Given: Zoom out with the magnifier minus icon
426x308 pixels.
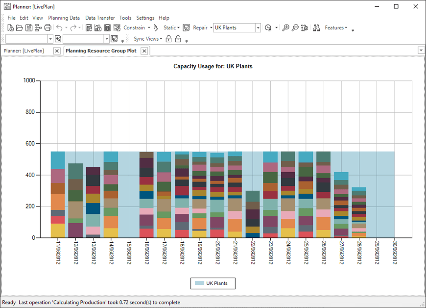Looking at the screenshot, I should tap(295, 28).
